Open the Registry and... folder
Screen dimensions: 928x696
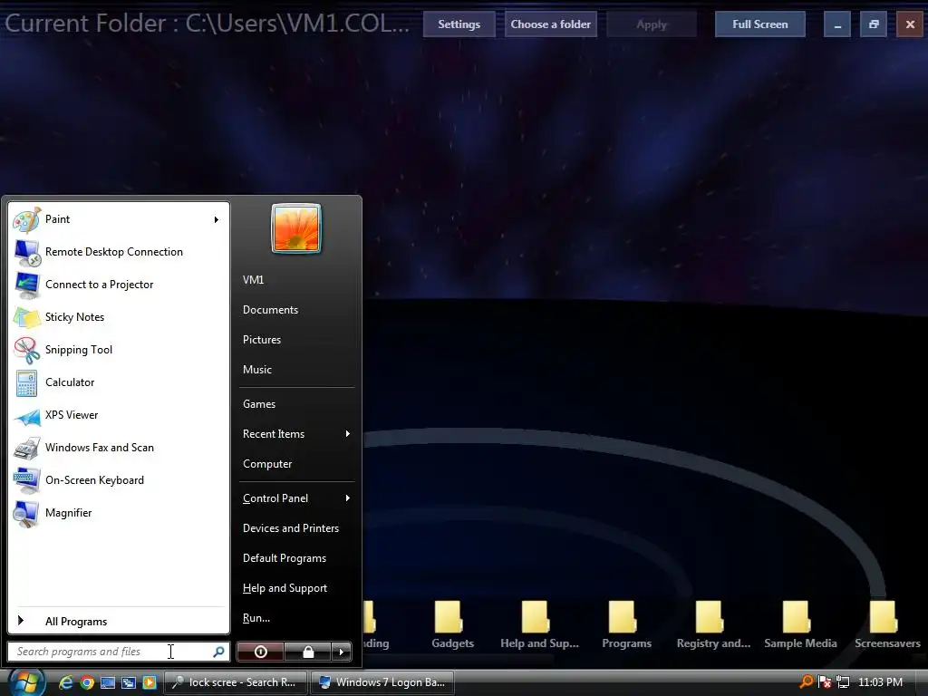[x=713, y=625]
